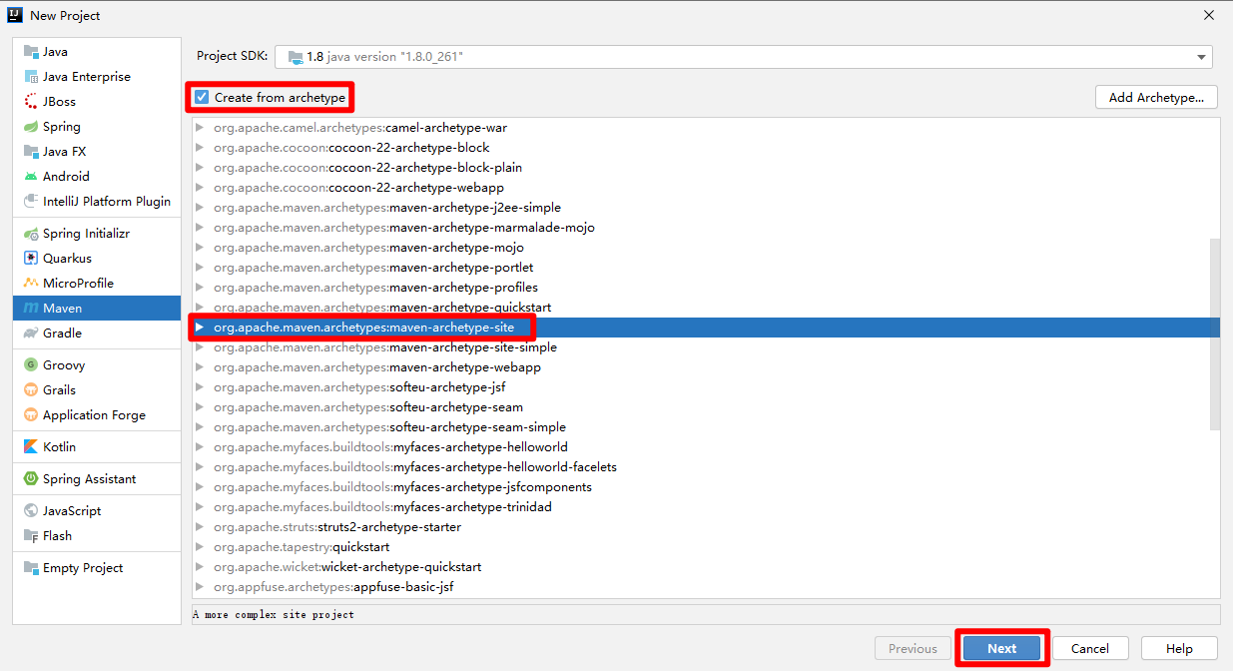Click the Spring Initializr icon
Image resolution: width=1233 pixels, height=671 pixels.
(x=31, y=234)
